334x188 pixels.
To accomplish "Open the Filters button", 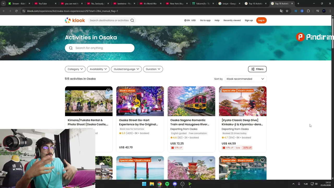I will click(x=257, y=69).
